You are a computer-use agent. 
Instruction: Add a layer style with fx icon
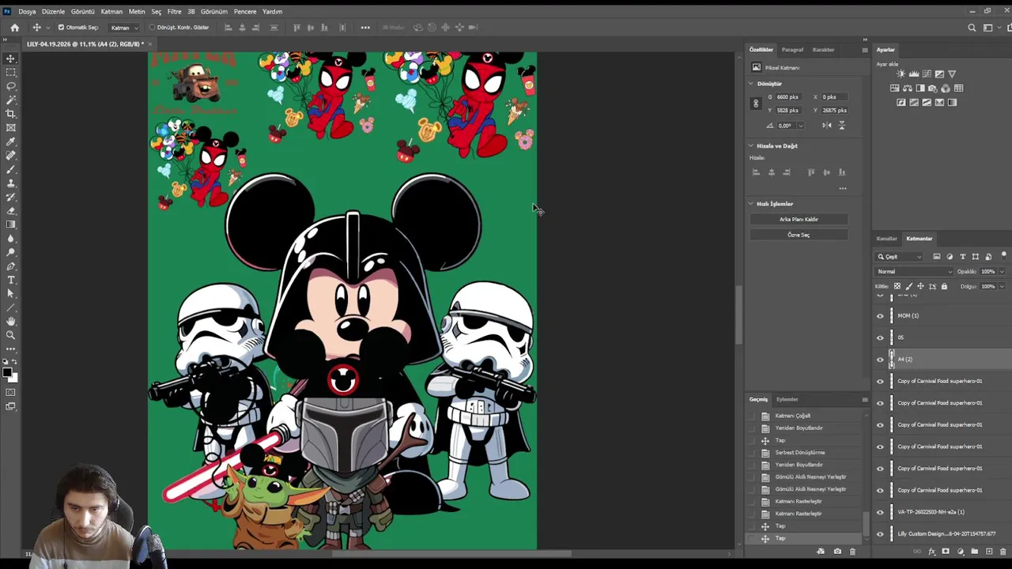tap(931, 552)
